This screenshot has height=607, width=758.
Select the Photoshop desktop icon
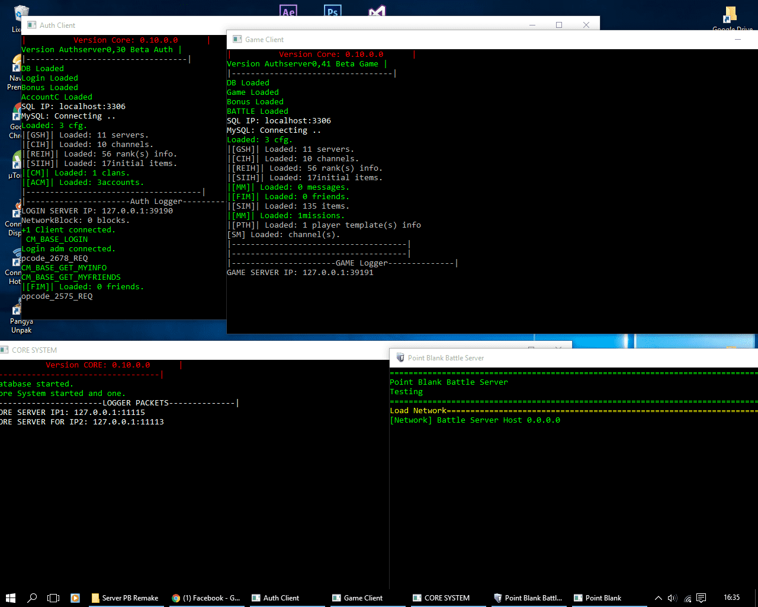(x=333, y=11)
